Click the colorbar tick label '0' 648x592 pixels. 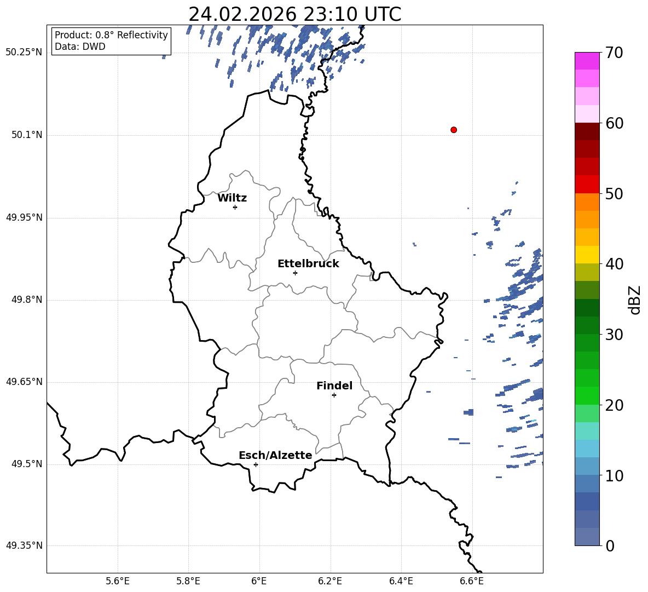point(610,545)
